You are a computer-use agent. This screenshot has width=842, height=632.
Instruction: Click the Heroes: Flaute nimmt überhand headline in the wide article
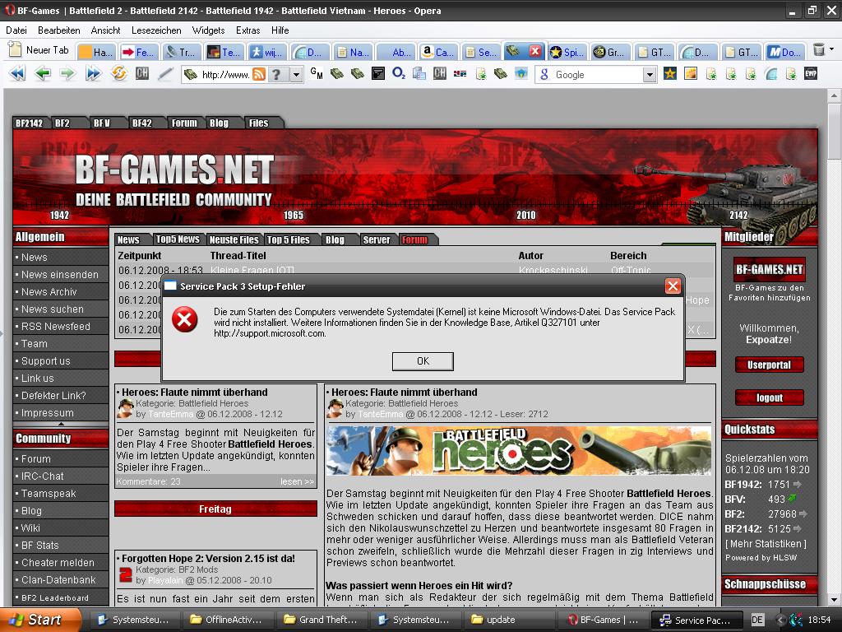pos(404,393)
